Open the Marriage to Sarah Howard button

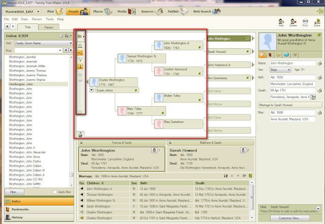290,105
